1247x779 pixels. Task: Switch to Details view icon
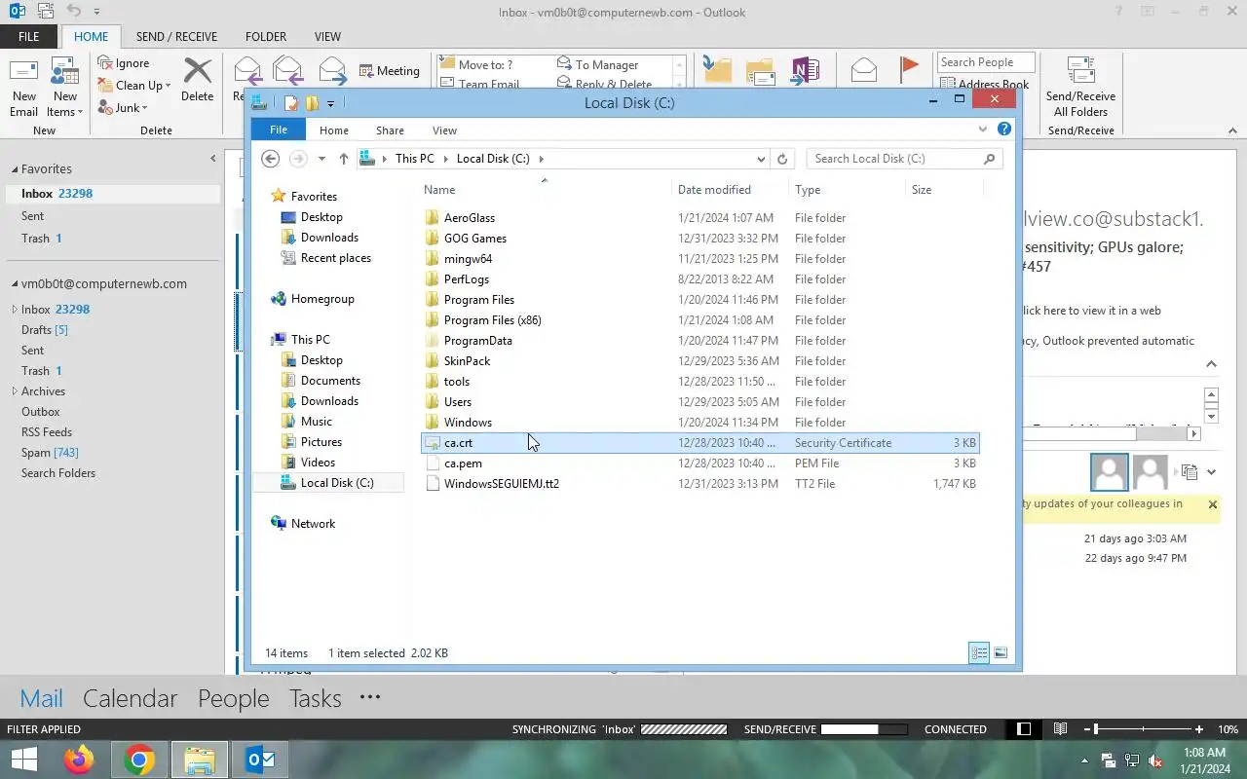[979, 653]
